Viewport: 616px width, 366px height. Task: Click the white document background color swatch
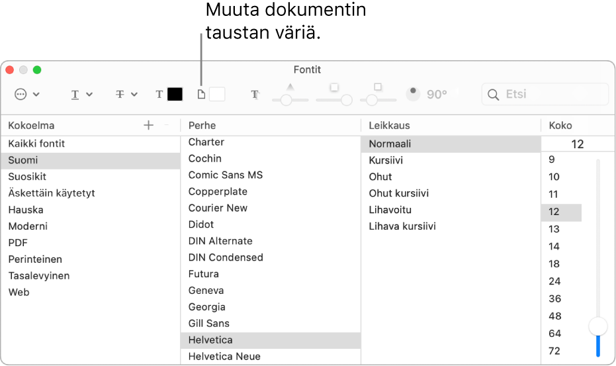pos(217,95)
